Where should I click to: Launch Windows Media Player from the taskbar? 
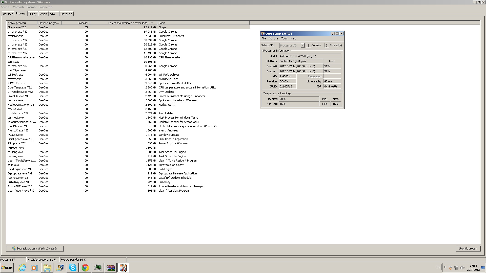point(34,268)
